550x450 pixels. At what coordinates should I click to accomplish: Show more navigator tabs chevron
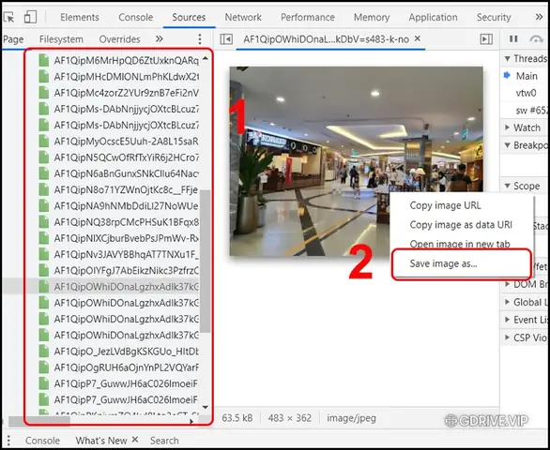click(160, 38)
